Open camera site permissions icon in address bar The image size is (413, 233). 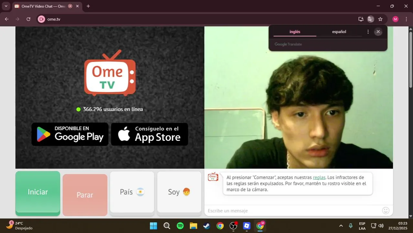tap(41, 19)
